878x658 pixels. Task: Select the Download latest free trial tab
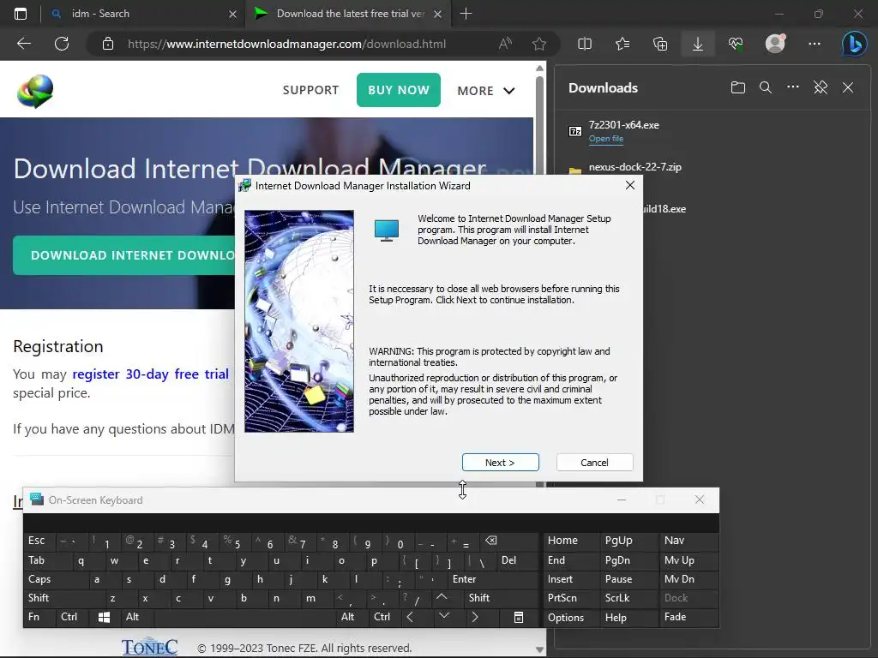coord(347,14)
